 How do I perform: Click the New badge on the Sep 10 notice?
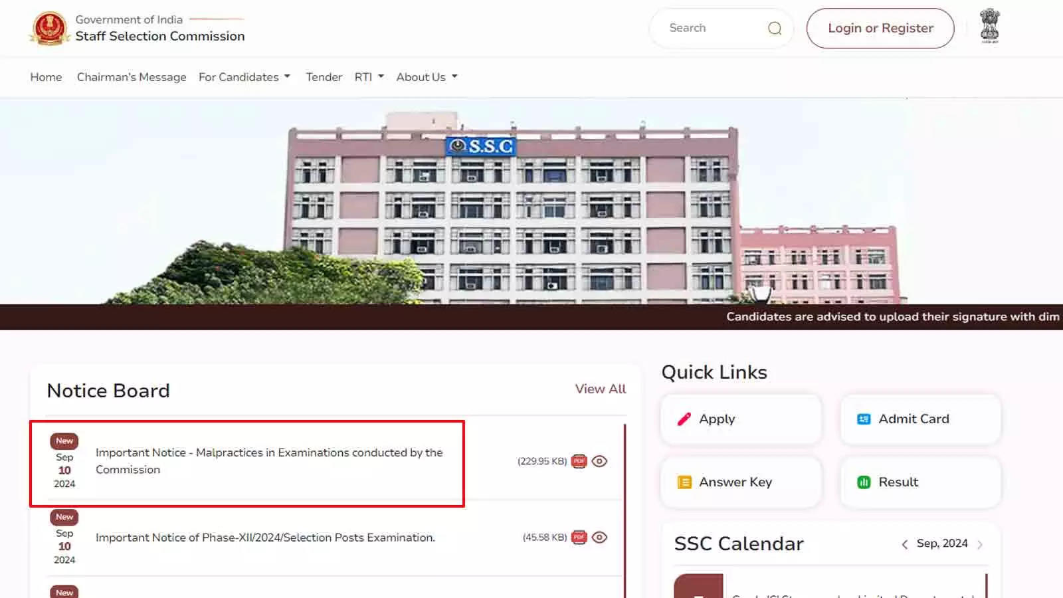pos(64,441)
